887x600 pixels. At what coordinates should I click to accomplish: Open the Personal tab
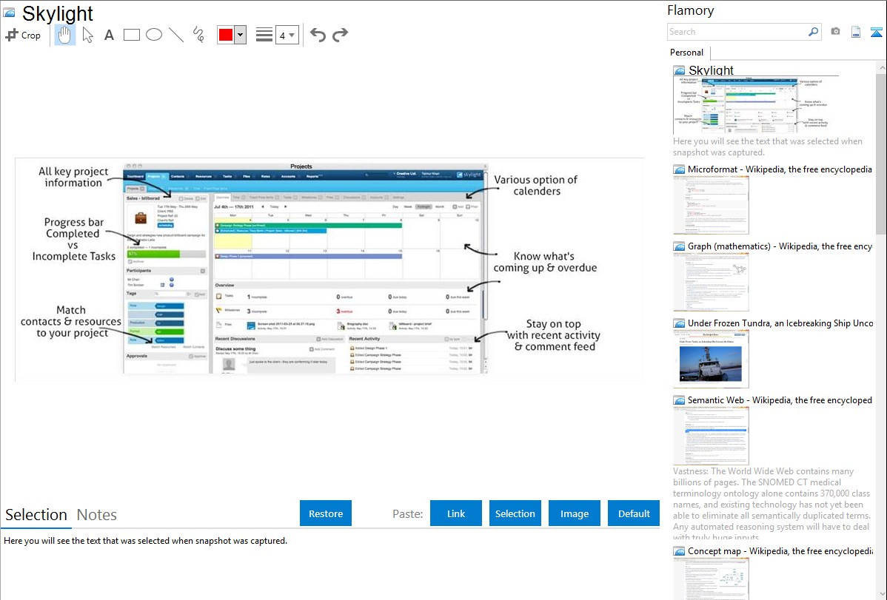pyautogui.click(x=686, y=53)
